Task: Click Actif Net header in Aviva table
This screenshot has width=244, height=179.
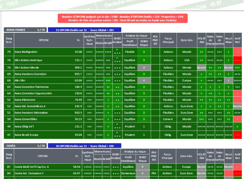Action: click(x=238, y=40)
